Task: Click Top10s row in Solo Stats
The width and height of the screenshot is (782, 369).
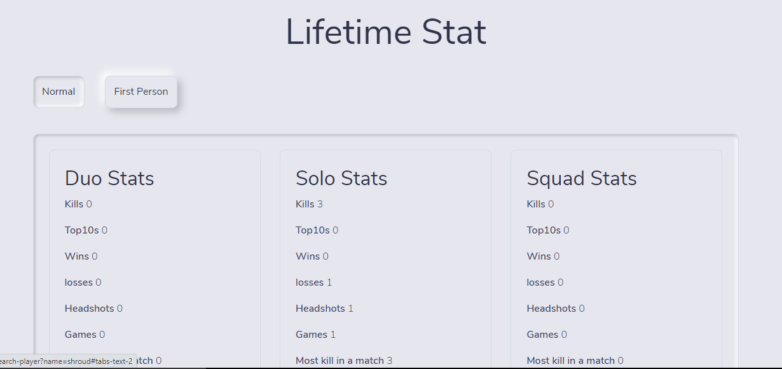Action: coord(317,230)
